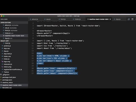
Task: Click line number 22 in the gutter
Action: [33, 73]
